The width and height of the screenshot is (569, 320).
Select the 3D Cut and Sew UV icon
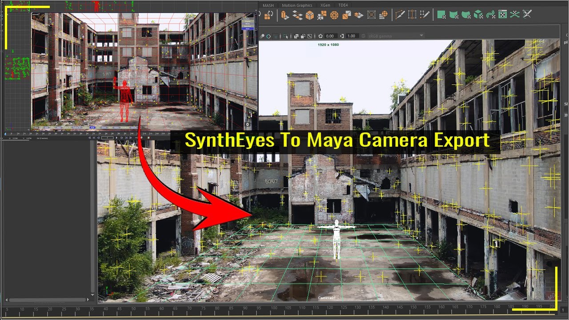[515, 15]
